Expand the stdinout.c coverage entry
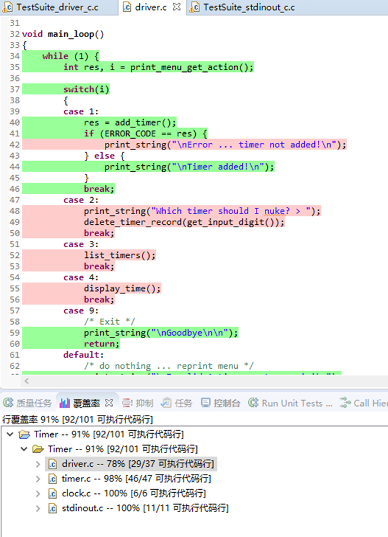The height and width of the screenshot is (537, 388). point(38,508)
